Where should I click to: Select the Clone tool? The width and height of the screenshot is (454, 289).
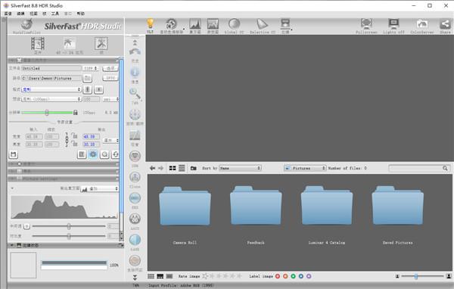pos(135,177)
